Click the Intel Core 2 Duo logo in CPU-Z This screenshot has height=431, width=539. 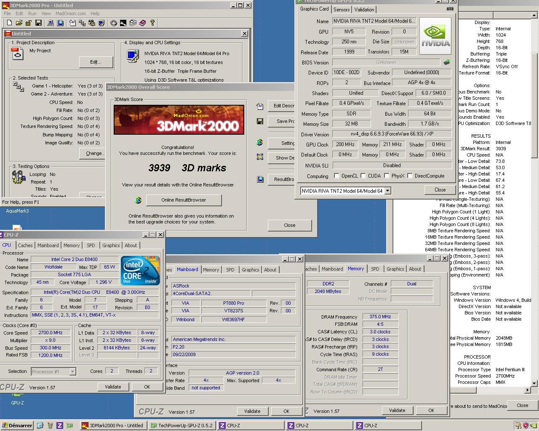pos(140,270)
